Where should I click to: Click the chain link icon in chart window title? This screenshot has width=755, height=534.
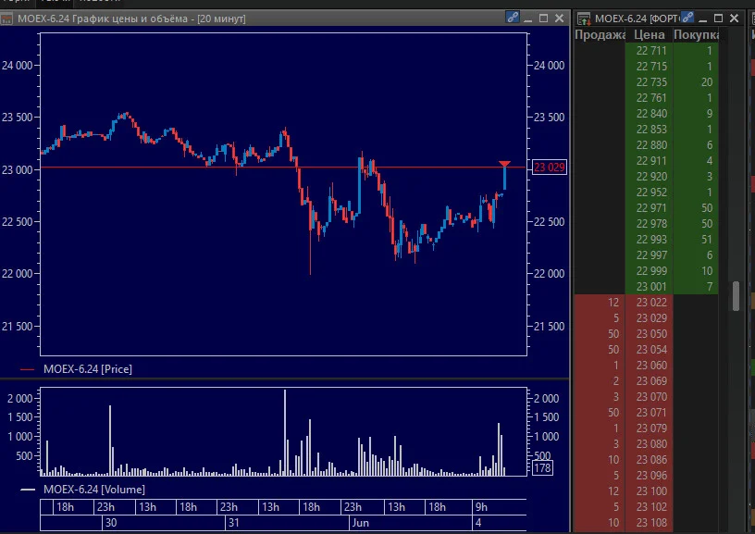[513, 18]
